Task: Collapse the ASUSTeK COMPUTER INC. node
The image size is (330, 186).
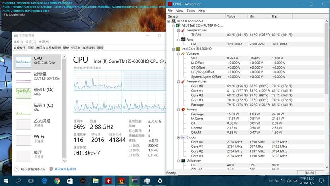Action: (x=174, y=26)
